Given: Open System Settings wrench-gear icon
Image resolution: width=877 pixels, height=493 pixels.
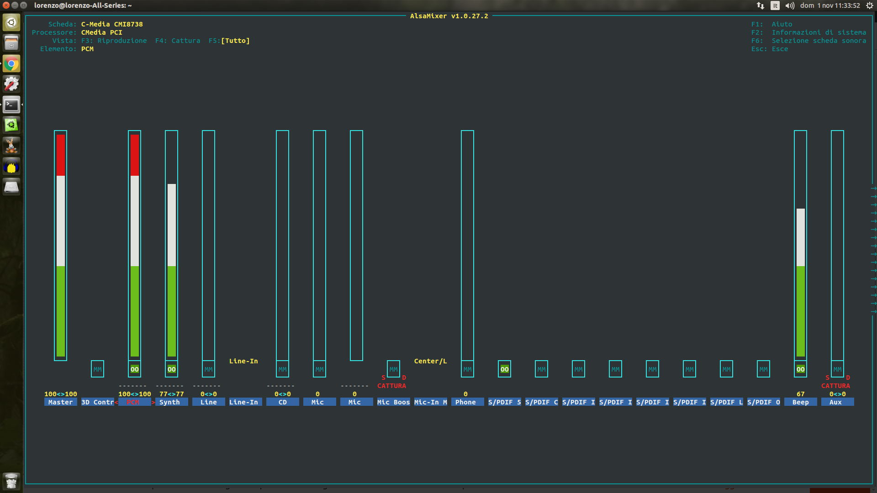Looking at the screenshot, I should pyautogui.click(x=11, y=84).
